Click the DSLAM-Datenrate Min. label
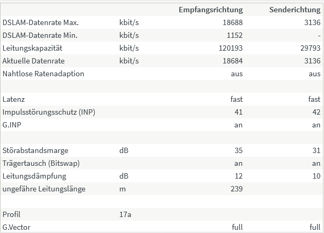324x233 pixels. click(40, 35)
